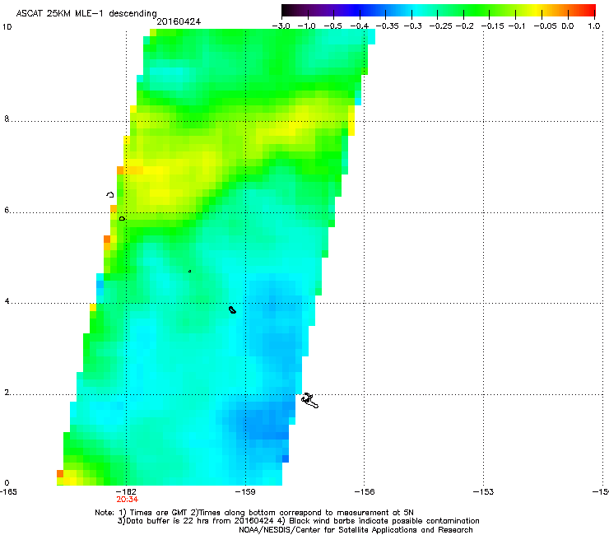This screenshot has height=535, width=609.
Task: Click the yellow section of the color bar
Action: pos(536,10)
